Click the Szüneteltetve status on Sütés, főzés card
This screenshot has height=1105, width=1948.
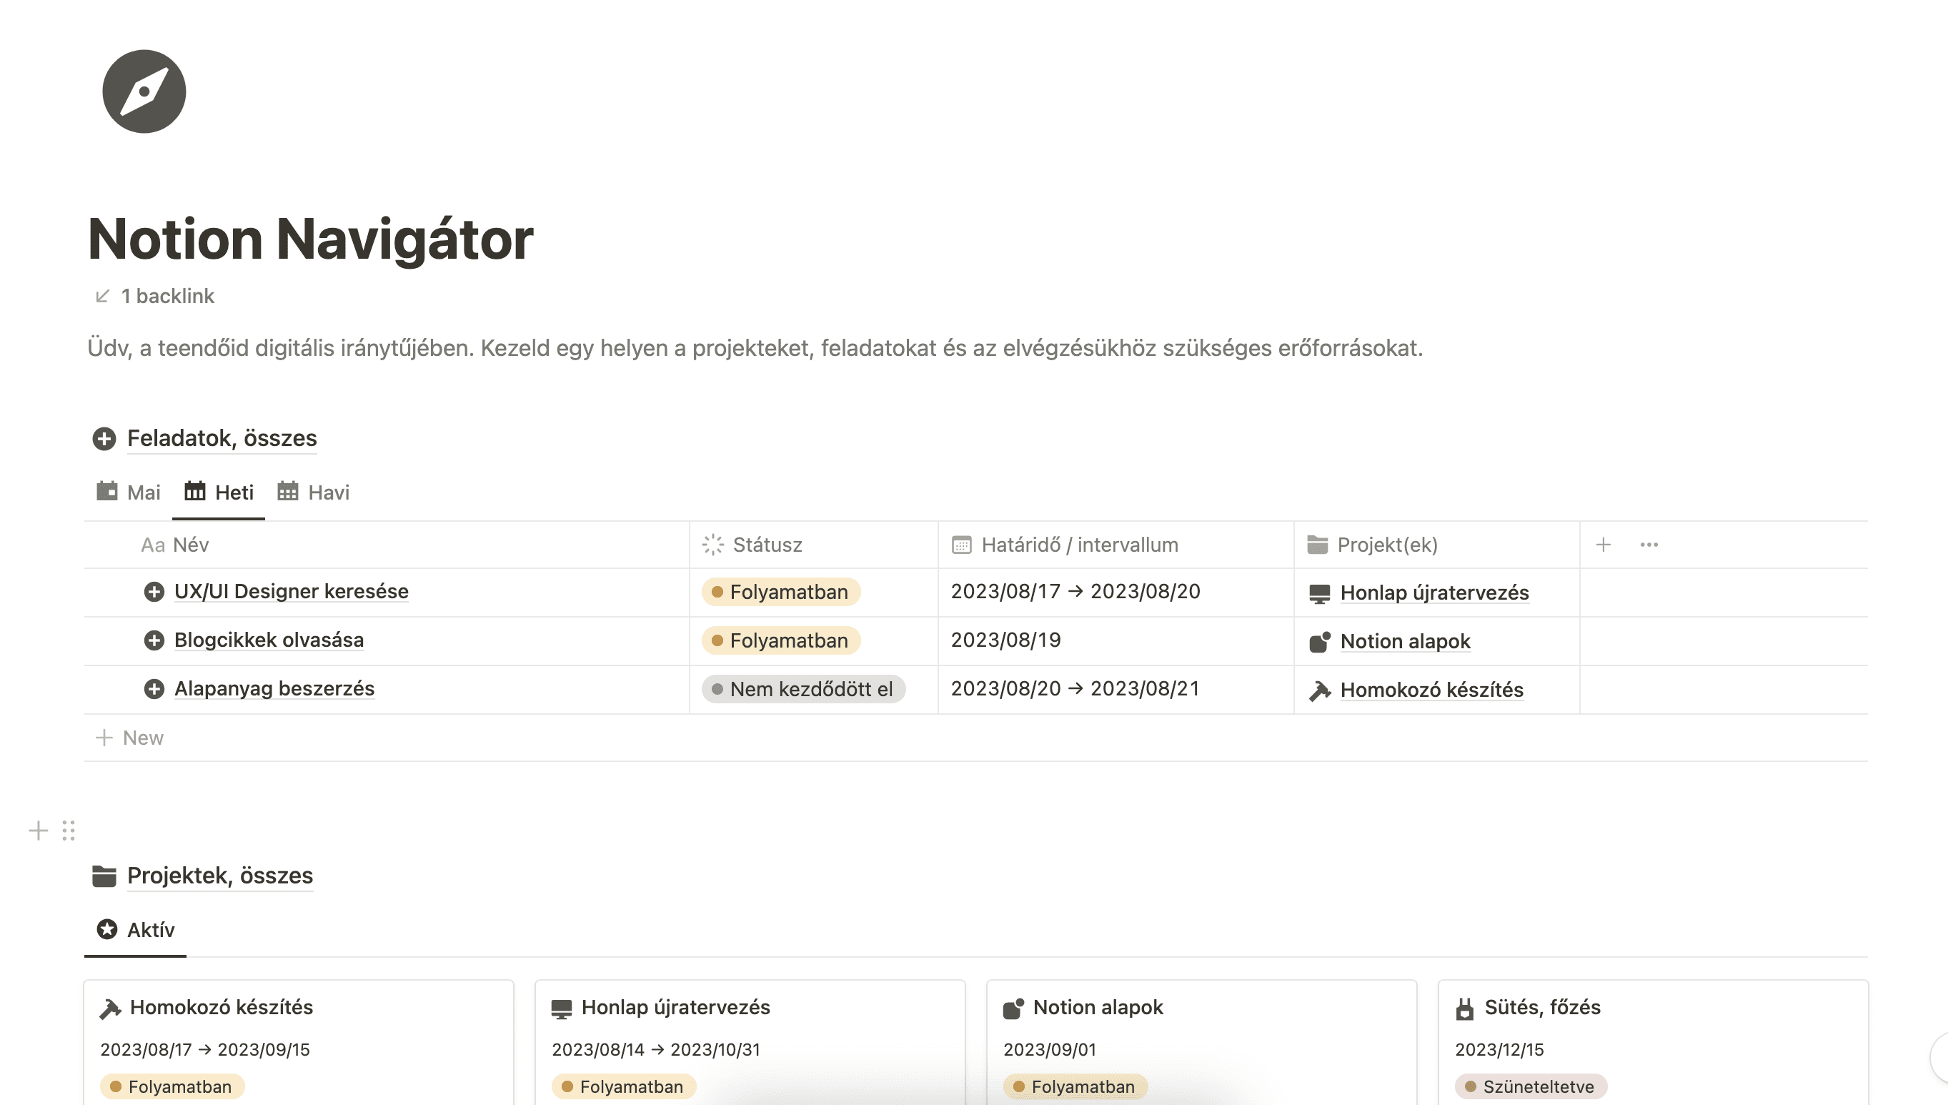pyautogui.click(x=1530, y=1087)
